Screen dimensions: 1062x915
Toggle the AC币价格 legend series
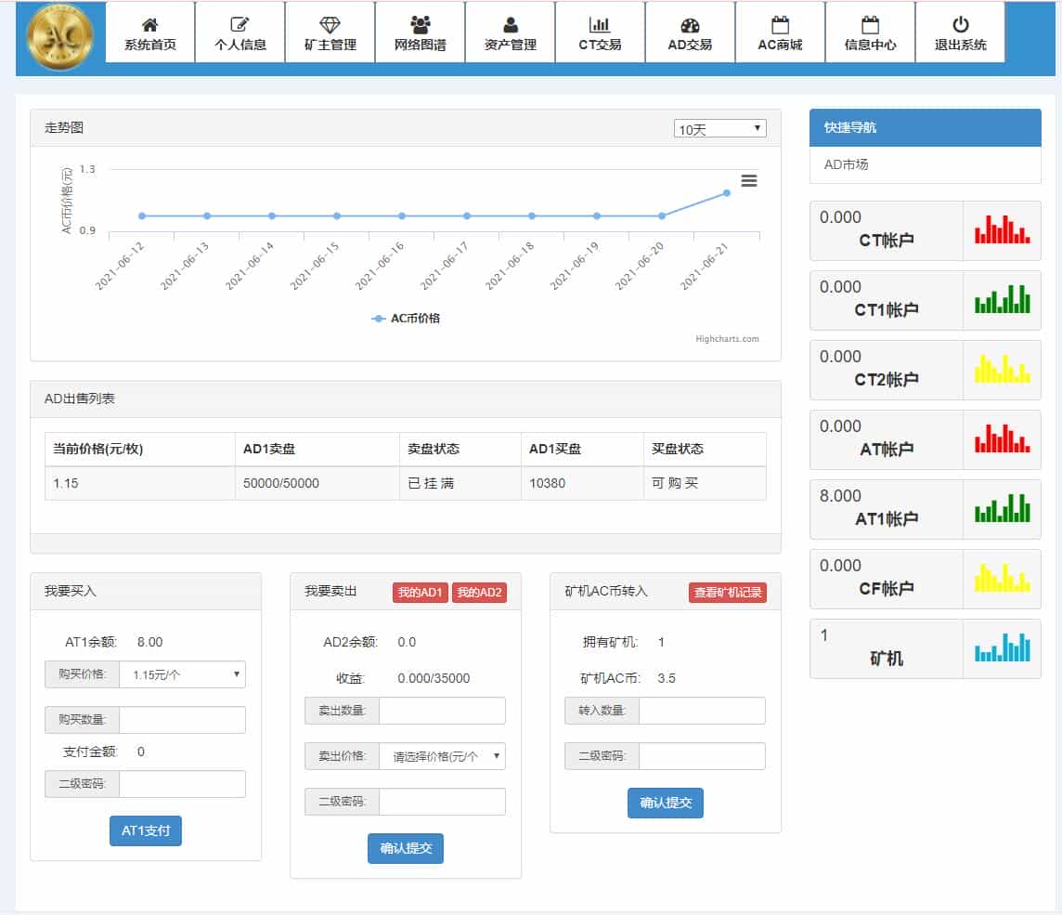pyautogui.click(x=406, y=318)
